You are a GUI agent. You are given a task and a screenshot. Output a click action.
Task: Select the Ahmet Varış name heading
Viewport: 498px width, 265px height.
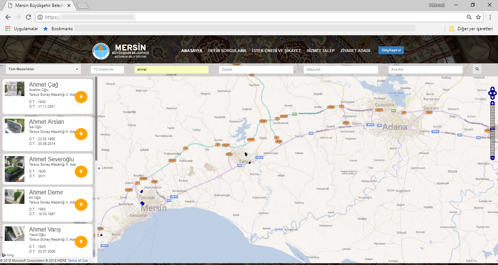click(x=45, y=229)
